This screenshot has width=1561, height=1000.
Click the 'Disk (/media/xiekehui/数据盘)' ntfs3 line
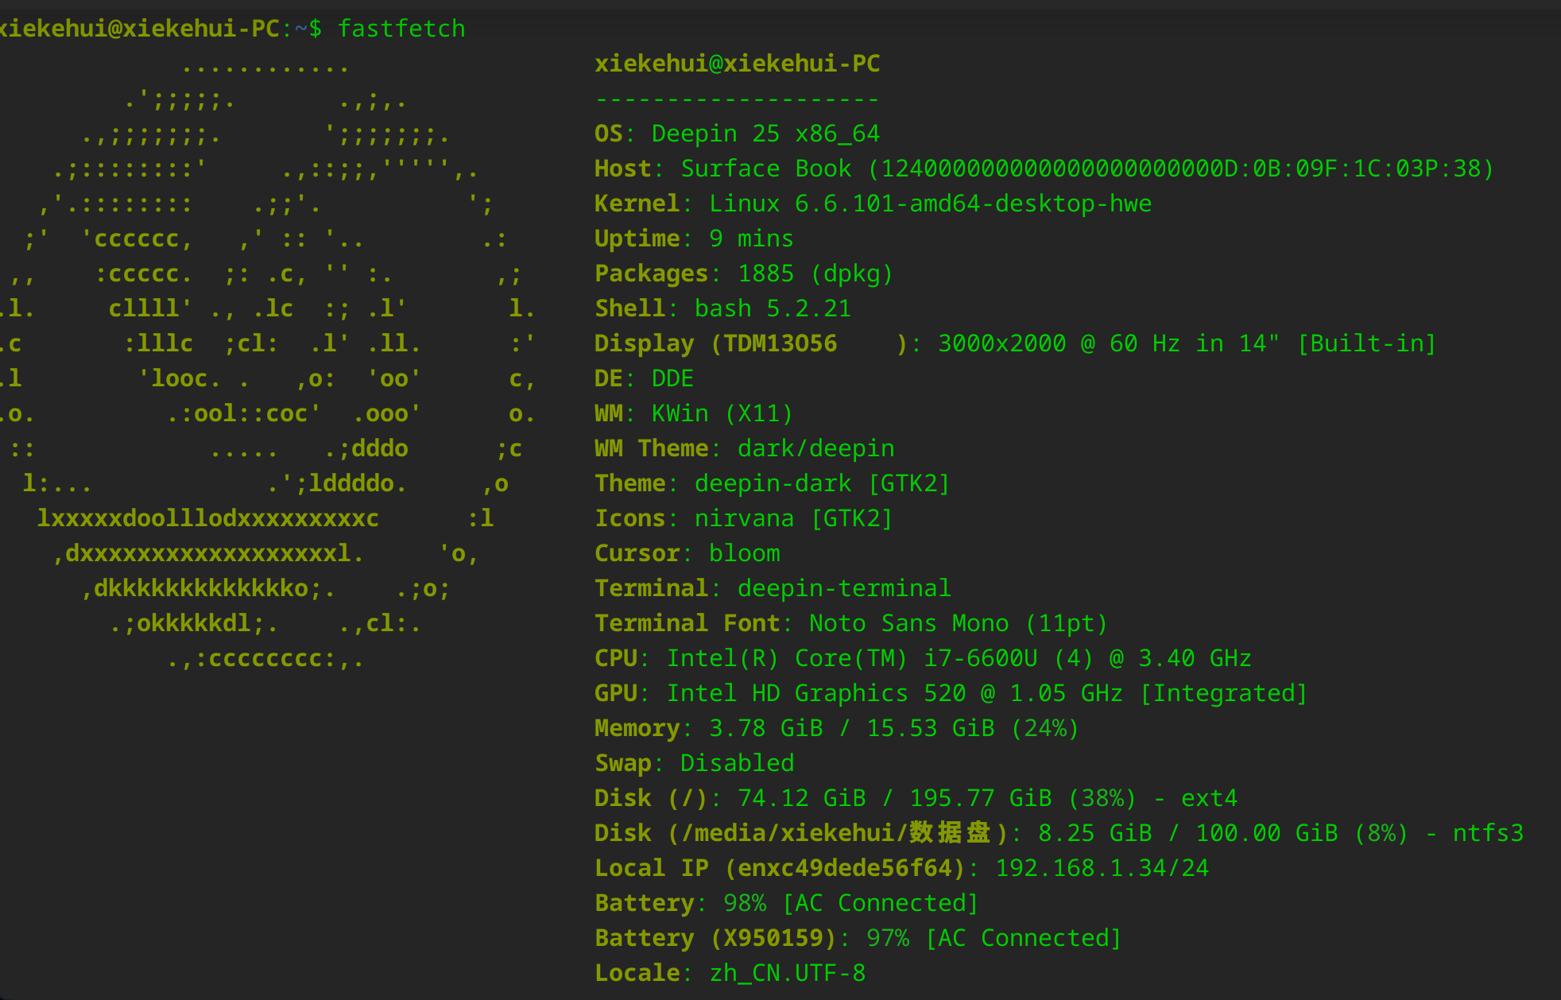(x=1059, y=833)
